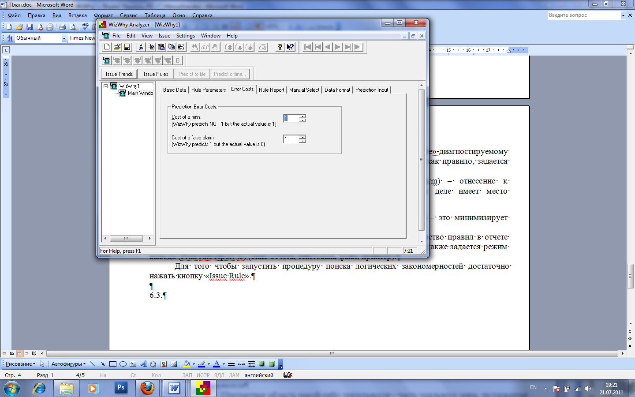635x397 pixels.
Task: Open dash style icon in drawing toolbar
Action: 242,364
